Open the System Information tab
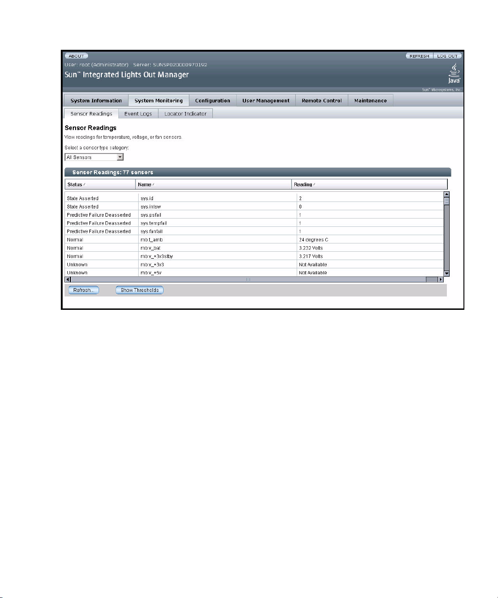 pos(96,101)
